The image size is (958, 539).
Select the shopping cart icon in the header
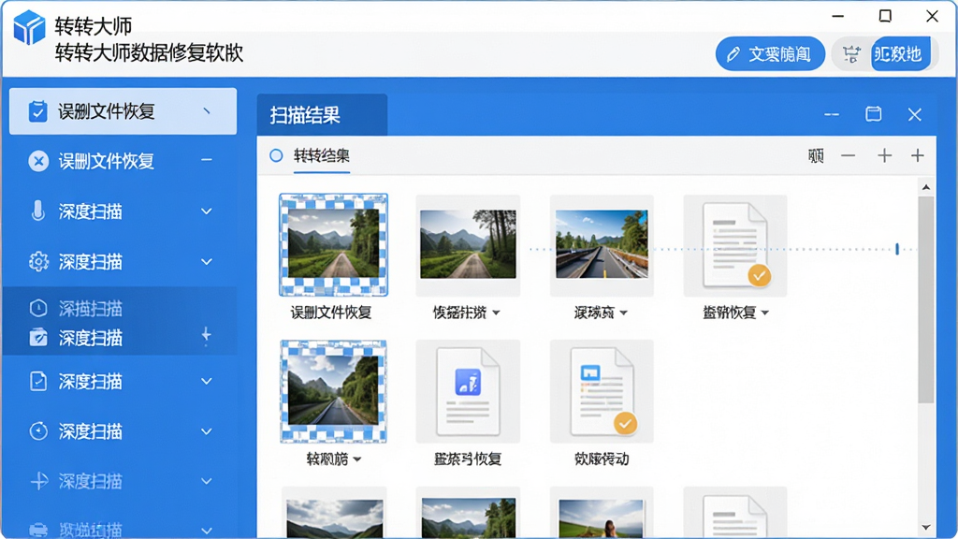coord(851,54)
